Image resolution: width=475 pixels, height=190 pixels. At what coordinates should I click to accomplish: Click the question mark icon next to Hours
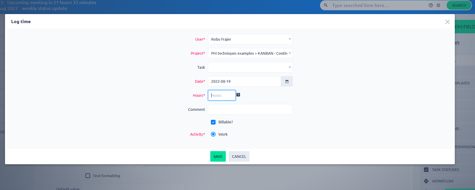pos(238,95)
